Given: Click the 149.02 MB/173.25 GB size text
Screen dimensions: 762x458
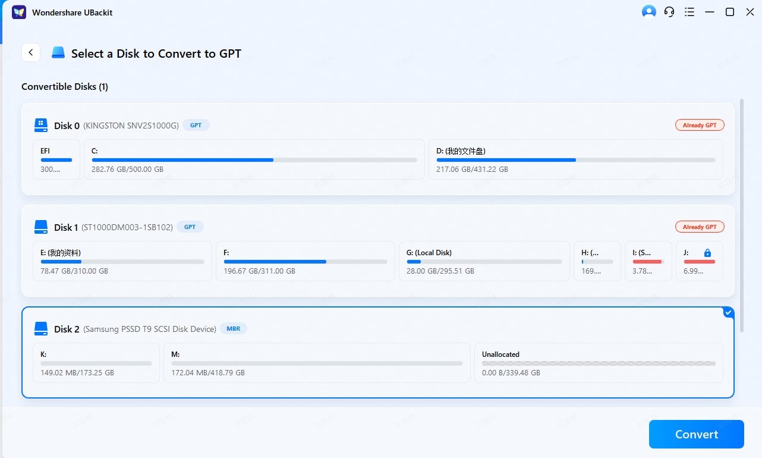Looking at the screenshot, I should click(77, 373).
